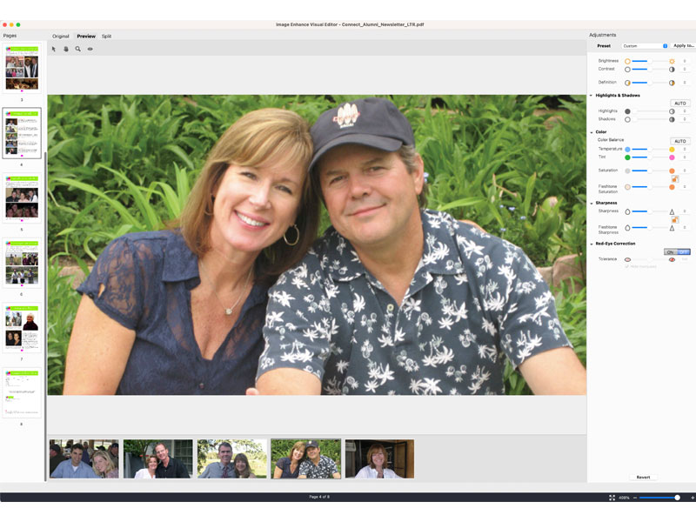Viewport: 696px width, 522px height.
Task: Click AUTO button for Color Balance
Action: (680, 141)
